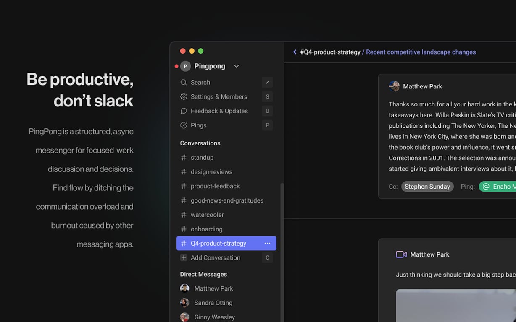Click the red close window button
Screen dimensions: 516x322
coord(183,51)
